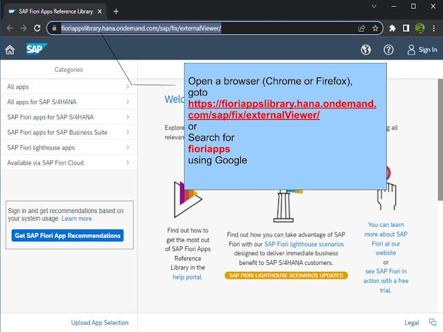Expand All apps category chevron

click(127, 86)
